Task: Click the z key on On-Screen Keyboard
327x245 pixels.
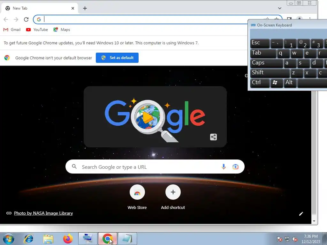Action: [297, 73]
